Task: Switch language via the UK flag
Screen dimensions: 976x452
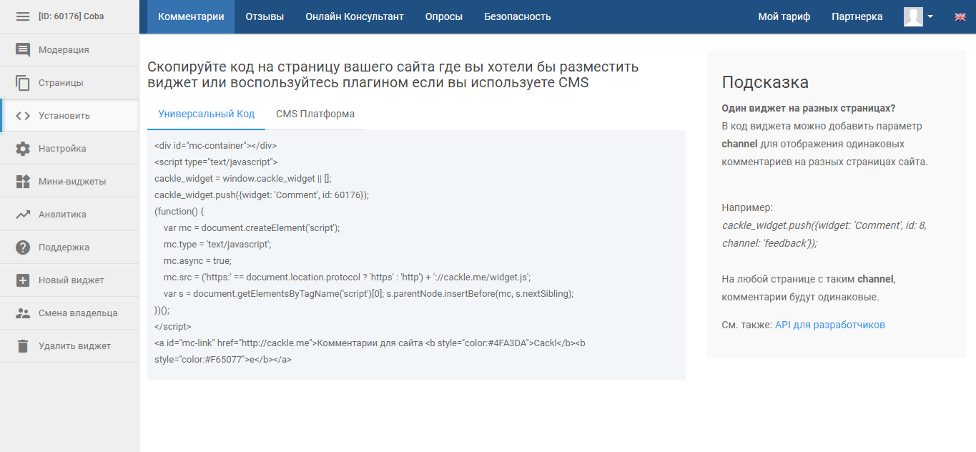Action: pos(960,17)
